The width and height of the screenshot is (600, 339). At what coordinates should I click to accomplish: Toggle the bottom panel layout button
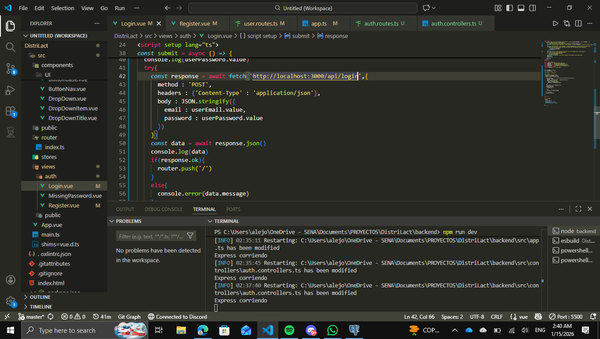tap(521, 8)
